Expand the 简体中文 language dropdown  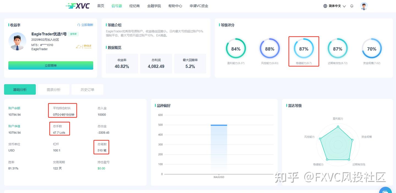click(x=337, y=6)
